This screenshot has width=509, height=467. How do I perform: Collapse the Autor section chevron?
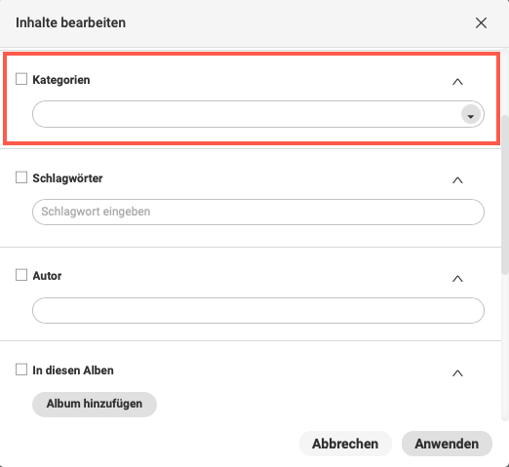pyautogui.click(x=457, y=278)
